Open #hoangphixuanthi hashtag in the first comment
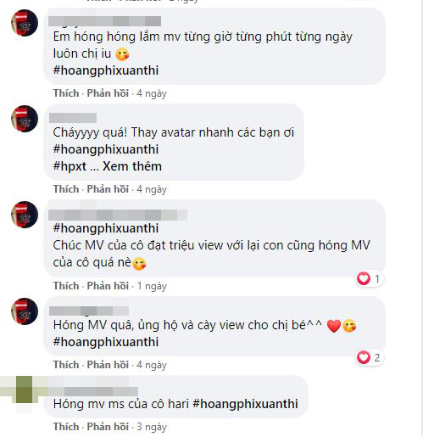Image resolution: width=423 pixels, height=437 pixels. pos(106,70)
